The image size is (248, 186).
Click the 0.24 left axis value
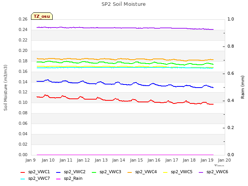click(x=23, y=29)
